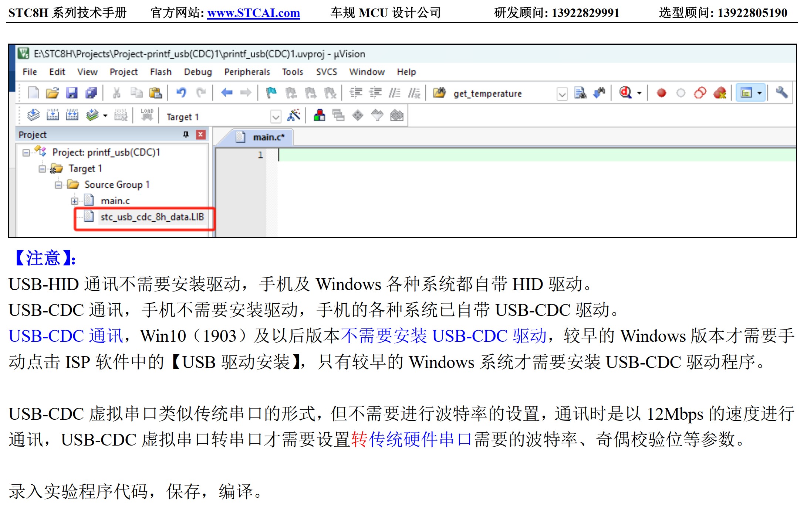Click the New file icon
The height and width of the screenshot is (508, 807).
(34, 93)
